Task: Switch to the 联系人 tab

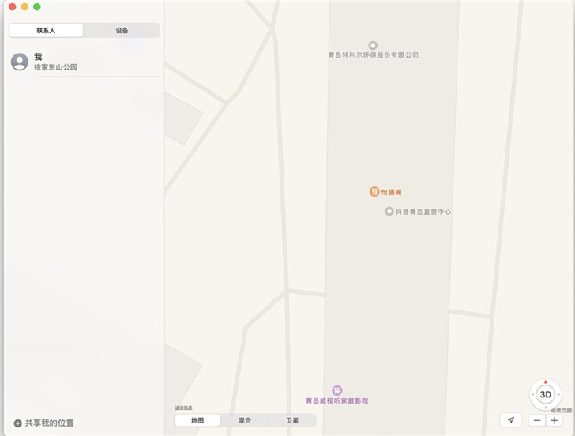Action: tap(46, 31)
